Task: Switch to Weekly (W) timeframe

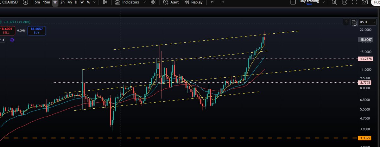Action: pos(82,2)
